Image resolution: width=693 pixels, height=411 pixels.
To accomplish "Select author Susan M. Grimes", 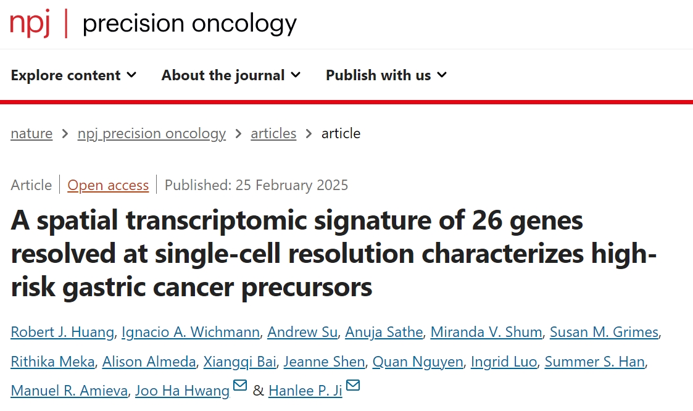I will click(x=604, y=332).
